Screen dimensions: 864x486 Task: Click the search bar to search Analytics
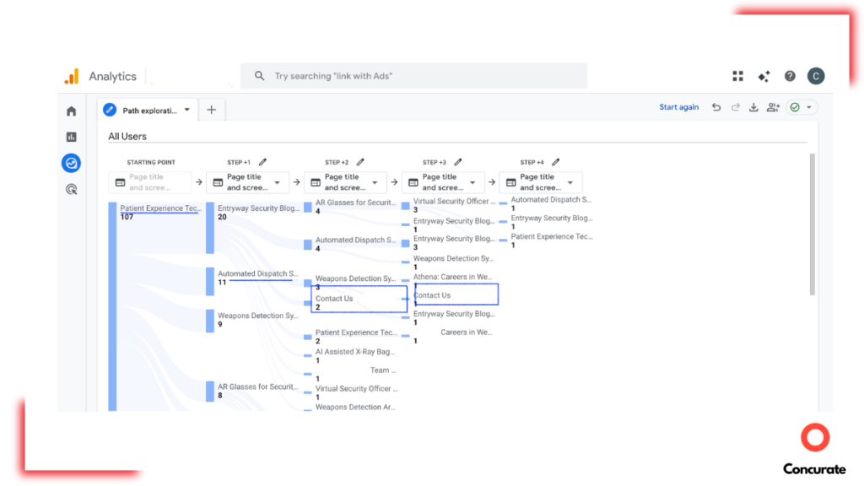point(413,76)
